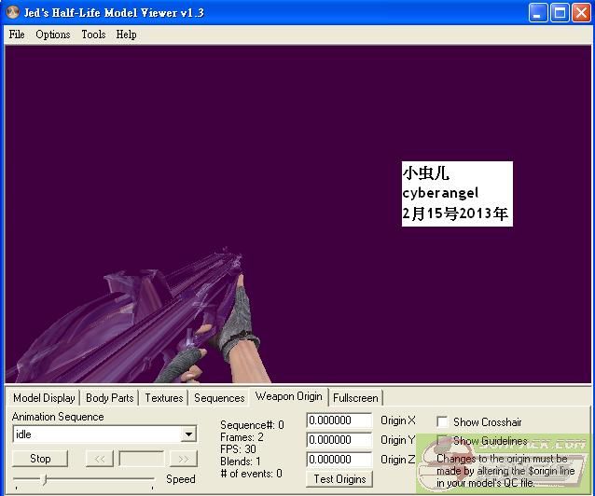This screenshot has height=496, width=595.
Task: Click the Model Viewer title bar app icon
Action: [x=13, y=13]
